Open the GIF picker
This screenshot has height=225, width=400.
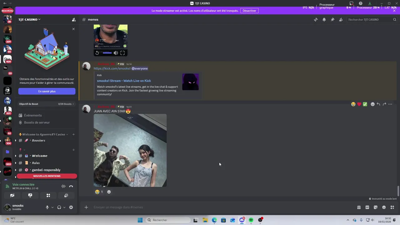(x=367, y=207)
